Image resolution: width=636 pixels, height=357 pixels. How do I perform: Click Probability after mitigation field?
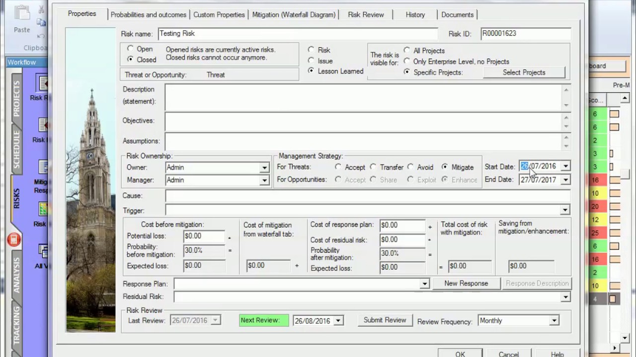coord(402,253)
